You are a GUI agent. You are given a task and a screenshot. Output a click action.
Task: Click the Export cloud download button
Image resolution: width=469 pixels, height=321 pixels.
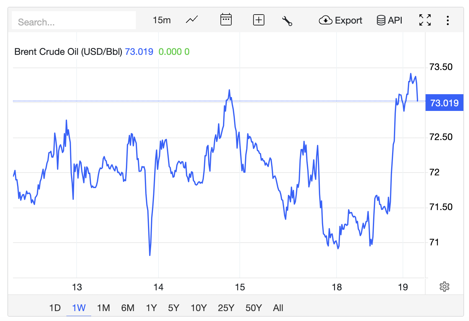coord(340,20)
